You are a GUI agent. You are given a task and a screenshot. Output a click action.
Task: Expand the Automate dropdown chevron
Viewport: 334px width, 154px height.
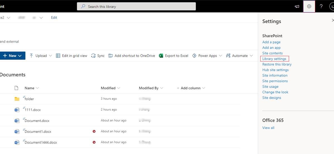[x=251, y=56]
